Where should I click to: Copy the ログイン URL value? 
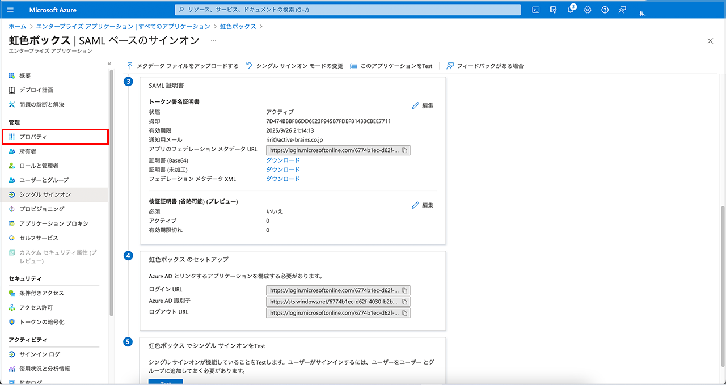(x=404, y=290)
